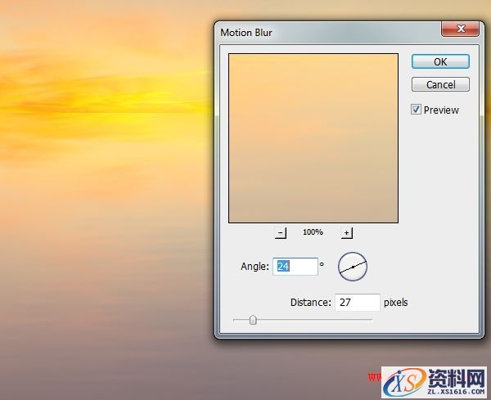This screenshot has height=400, width=491.
Task: Focus the Distance value field
Action: [x=358, y=303]
